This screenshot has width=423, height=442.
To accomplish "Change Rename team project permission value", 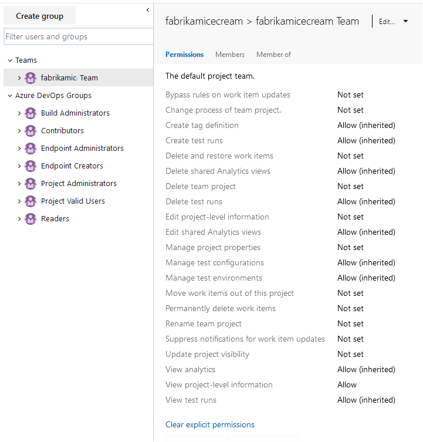I will (350, 323).
